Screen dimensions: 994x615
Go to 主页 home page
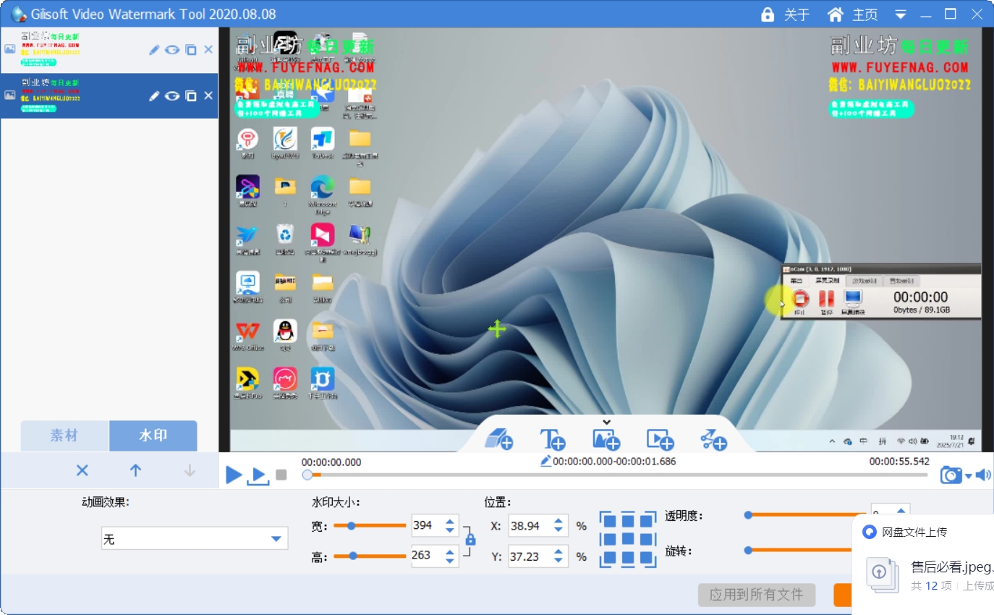[x=852, y=14]
